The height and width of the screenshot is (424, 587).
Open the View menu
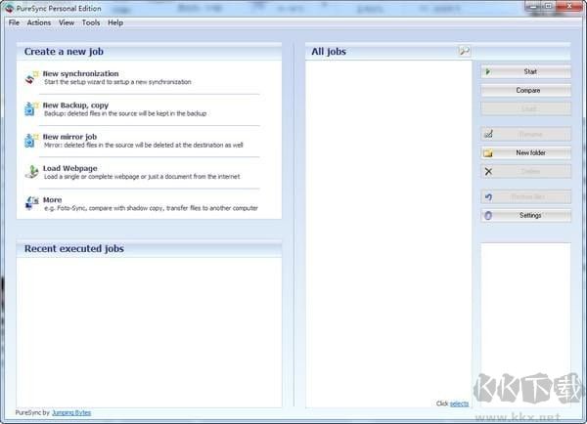(67, 22)
